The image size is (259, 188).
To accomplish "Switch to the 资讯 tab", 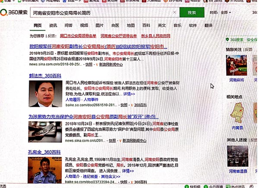I will point(53,26).
